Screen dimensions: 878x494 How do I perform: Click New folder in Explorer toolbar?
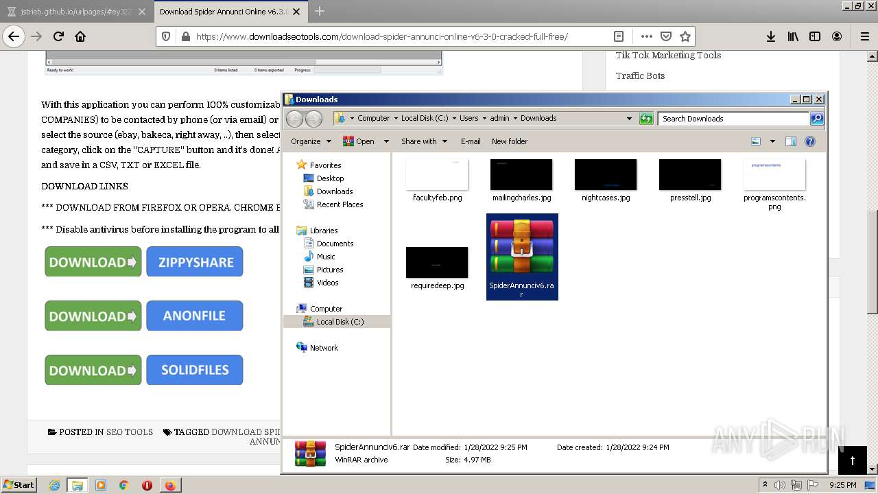click(510, 141)
